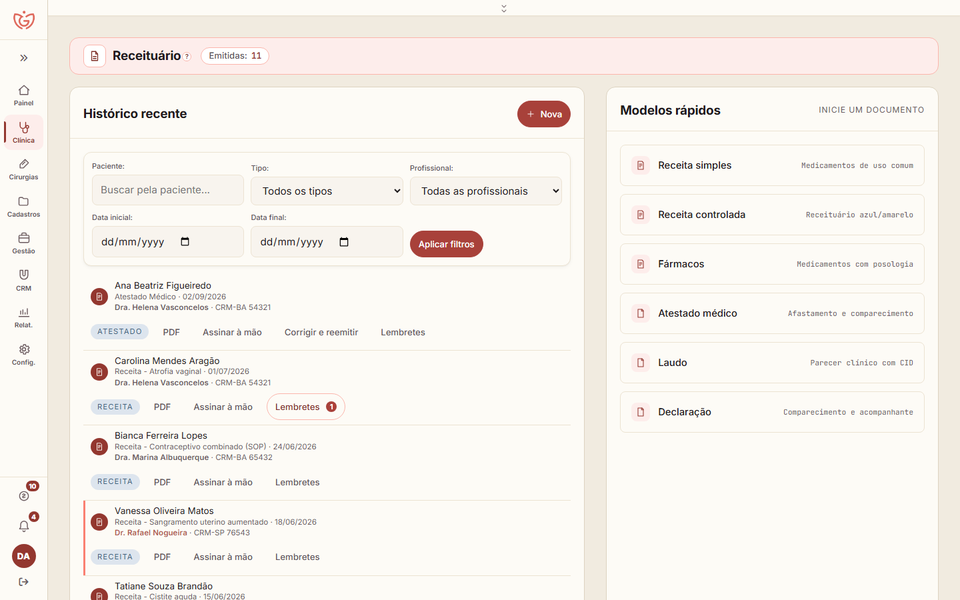The width and height of the screenshot is (960, 600).
Task: Click patient name 'Bianca Ferreira Lopes'
Action: (161, 435)
